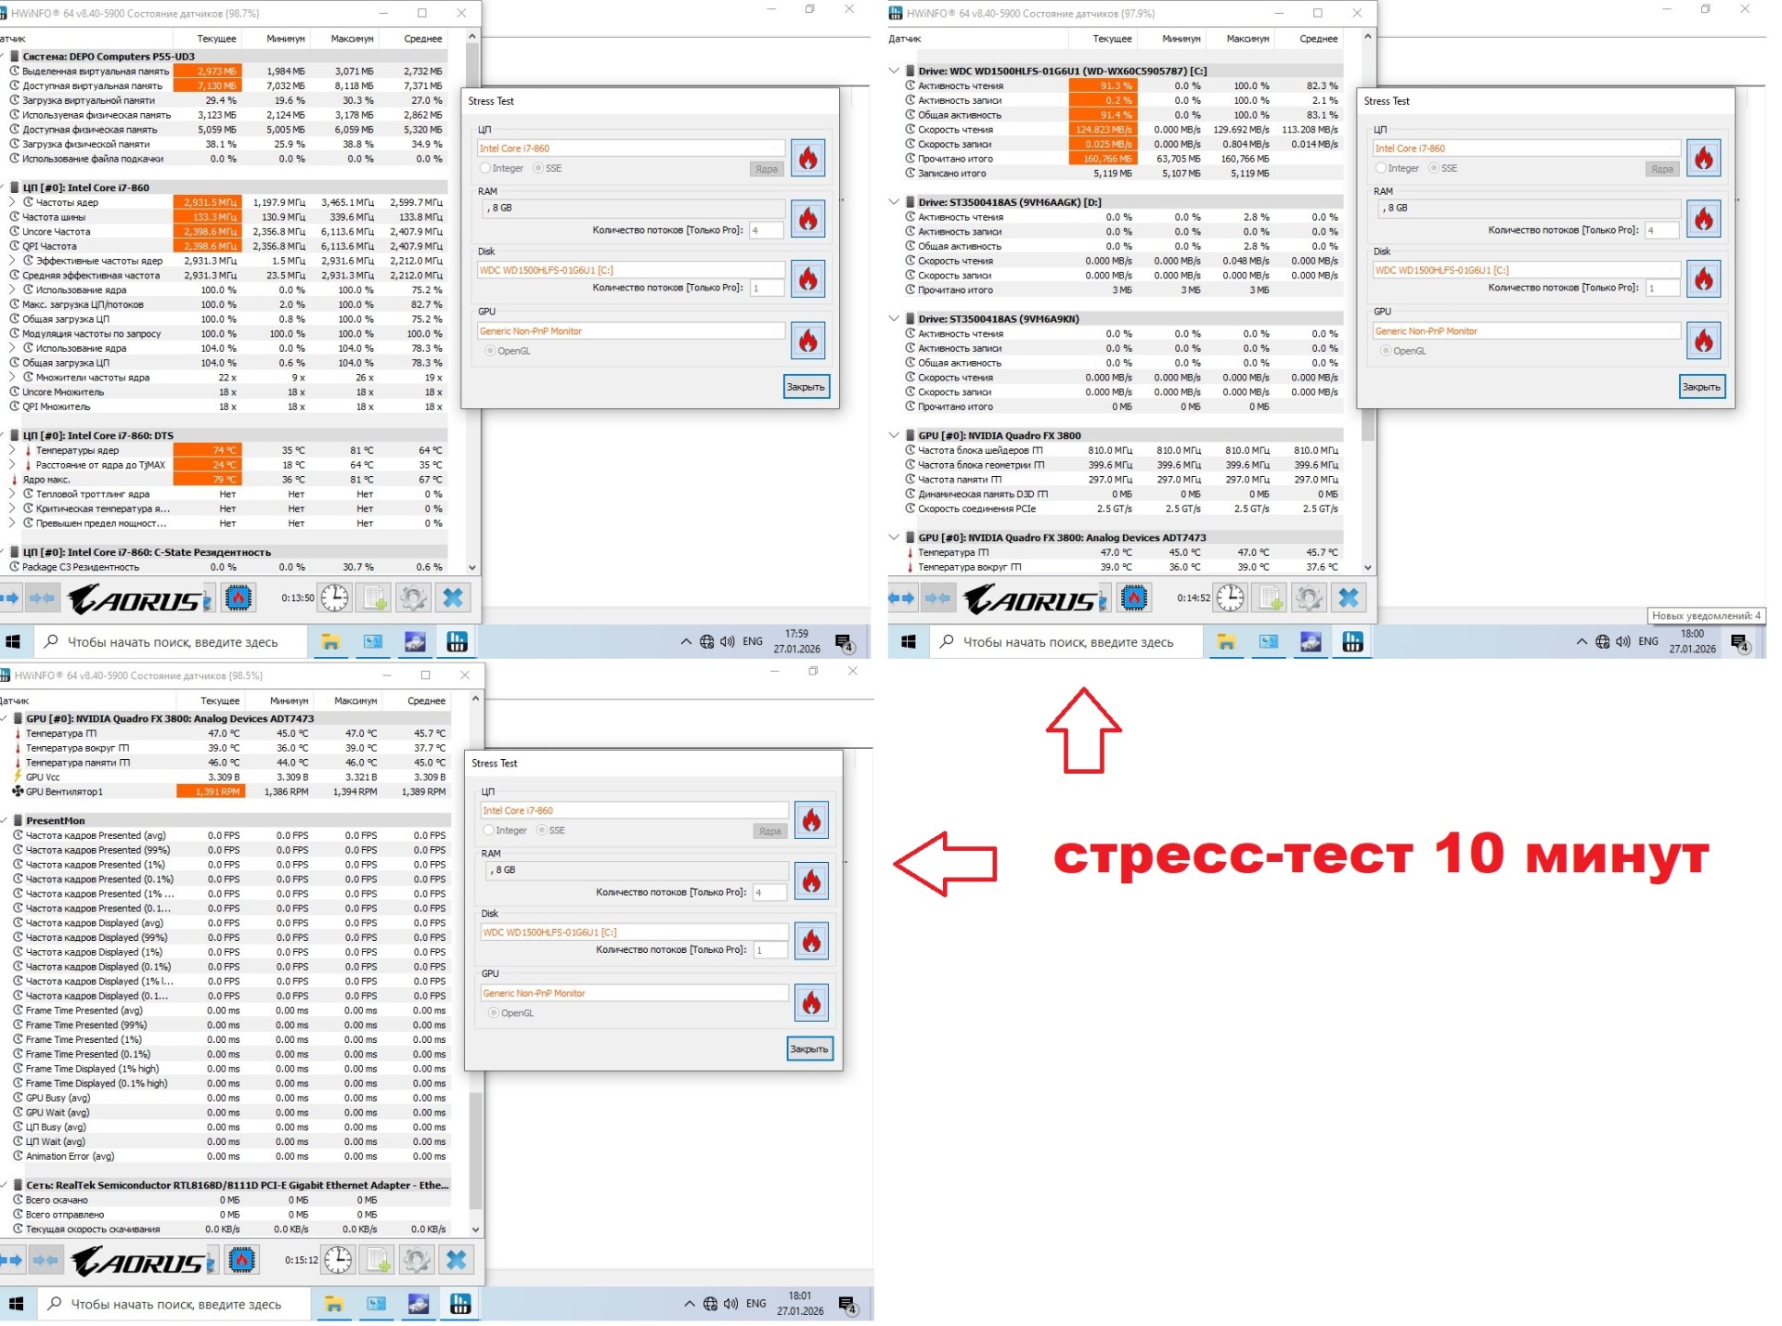Click the blue X icon right of 0:15:12 timer

457,1260
